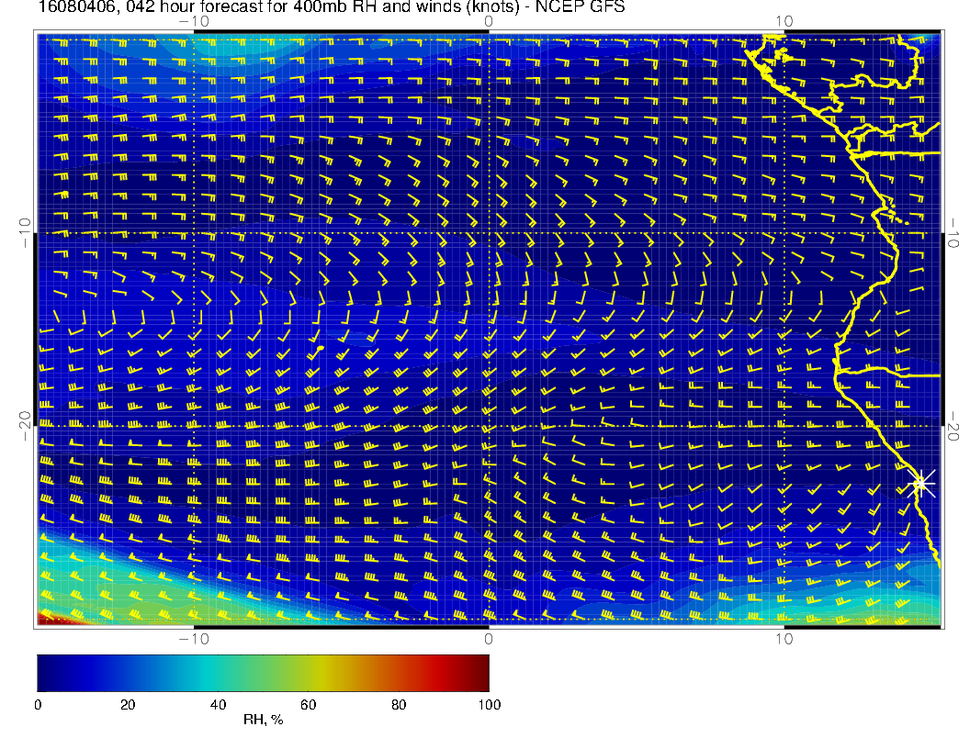970x749 pixels.
Task: Click the dark red high-humidity patch in the map's bottom-left corner
Action: [x=44, y=620]
